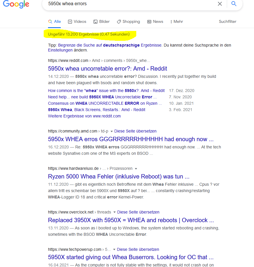Click the date '10. Jan. 2021'
The width and height of the screenshot is (254, 267).
click(181, 103)
